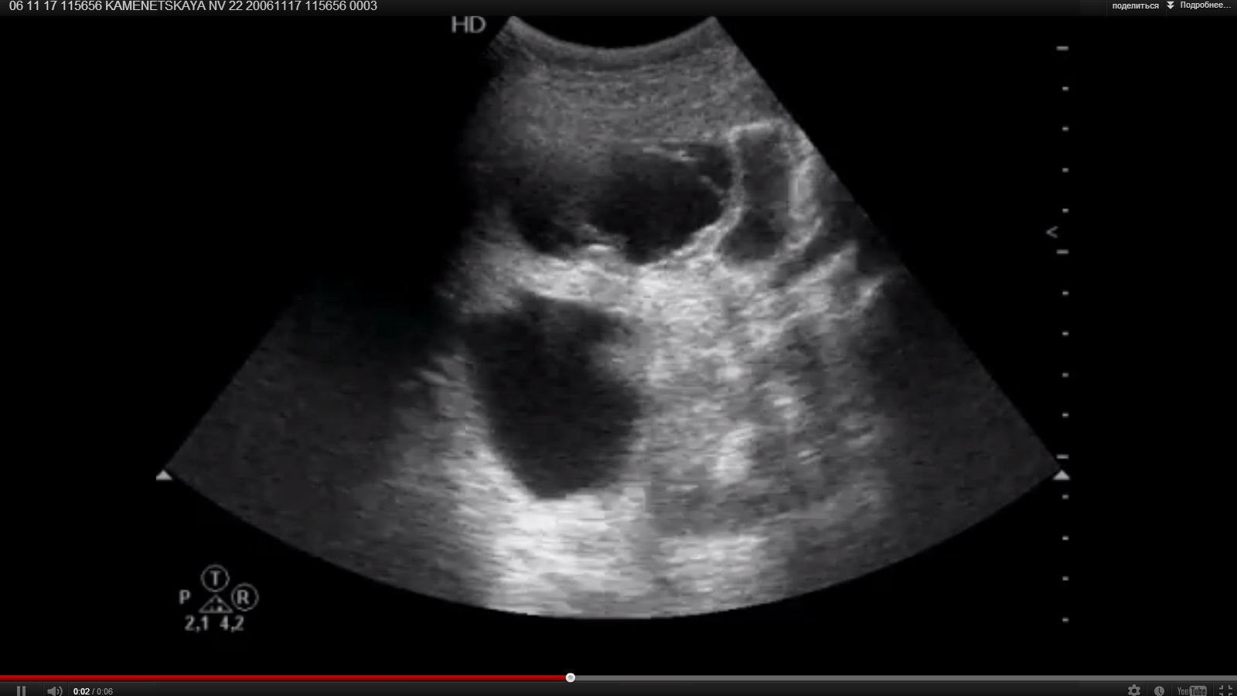The image size is (1237, 696).
Task: Click the поделиться share button
Action: tap(1135, 5)
